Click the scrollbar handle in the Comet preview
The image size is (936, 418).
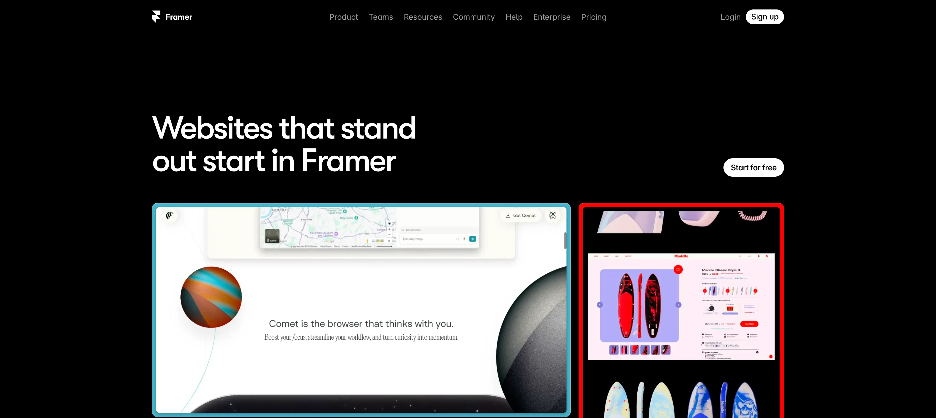tap(565, 241)
